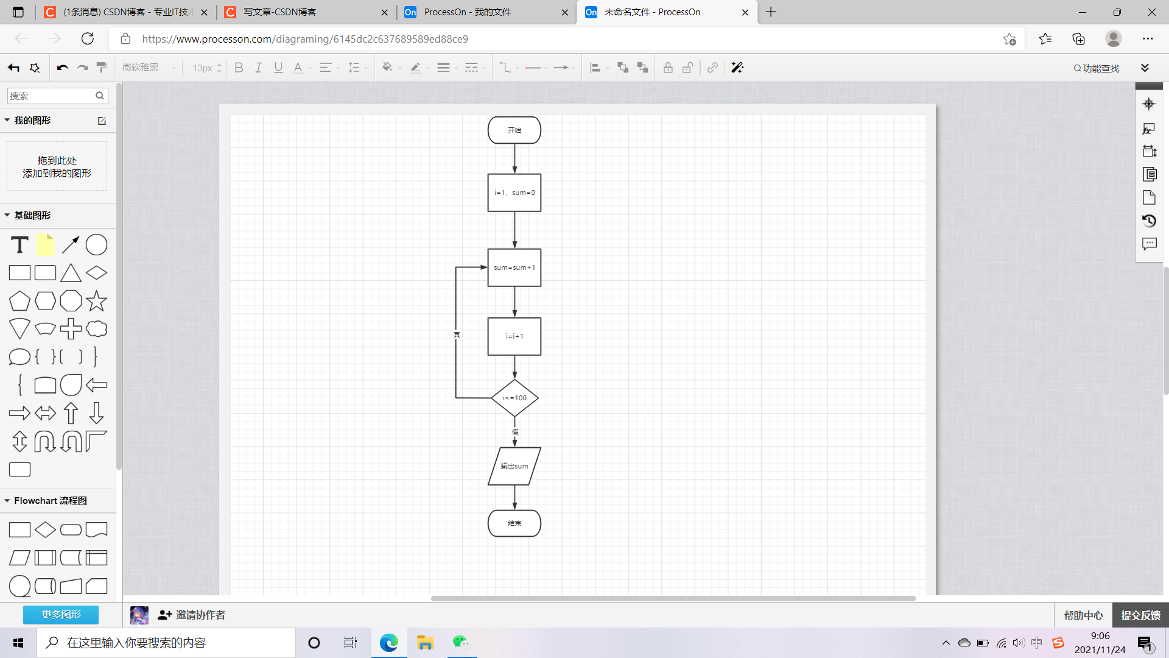Viewport: 1169px width, 658px height.
Task: Click the star shape in basic shapes
Action: coord(96,301)
